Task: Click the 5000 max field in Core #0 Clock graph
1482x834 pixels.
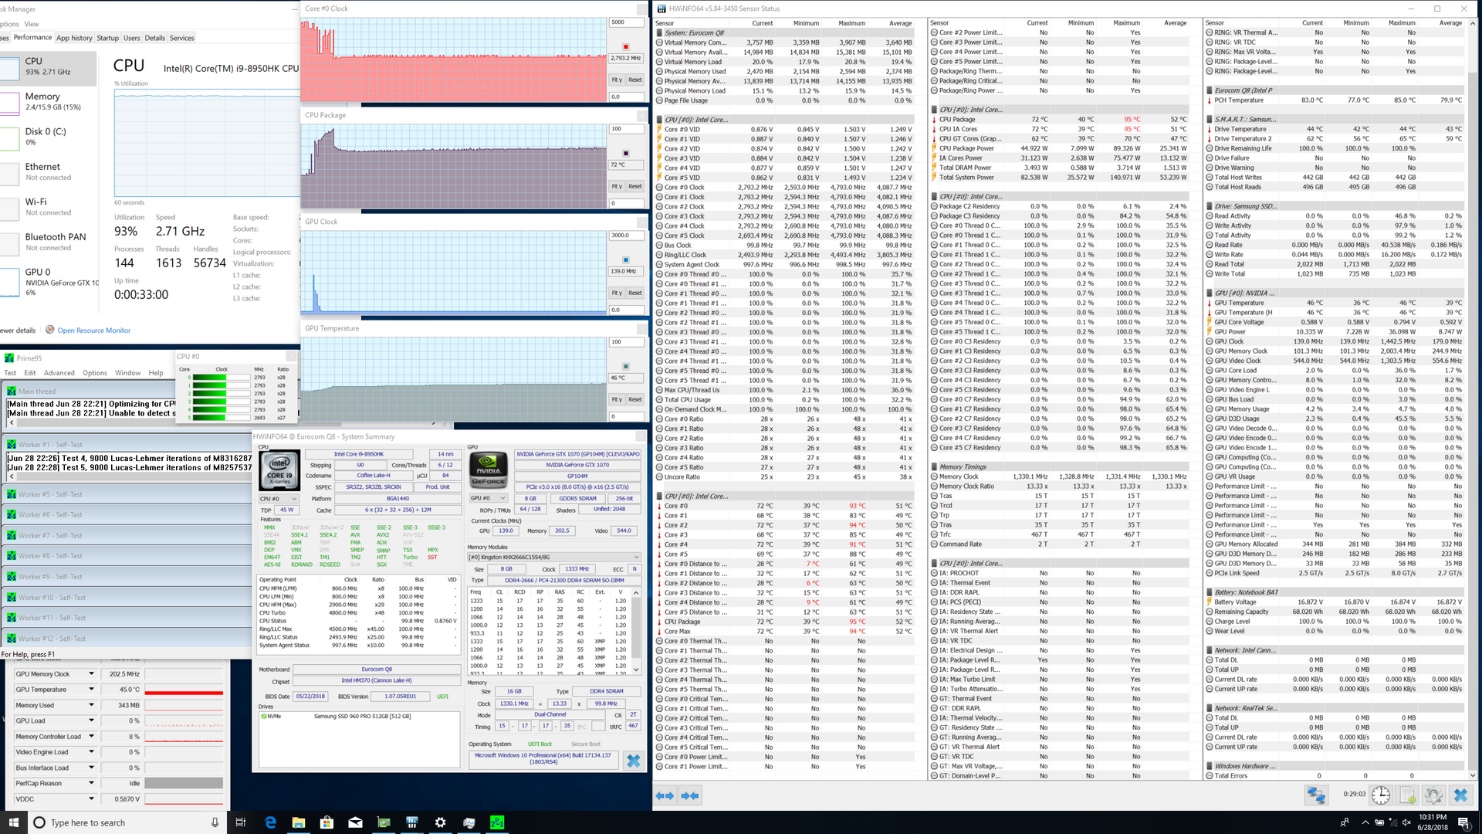Action: click(627, 22)
